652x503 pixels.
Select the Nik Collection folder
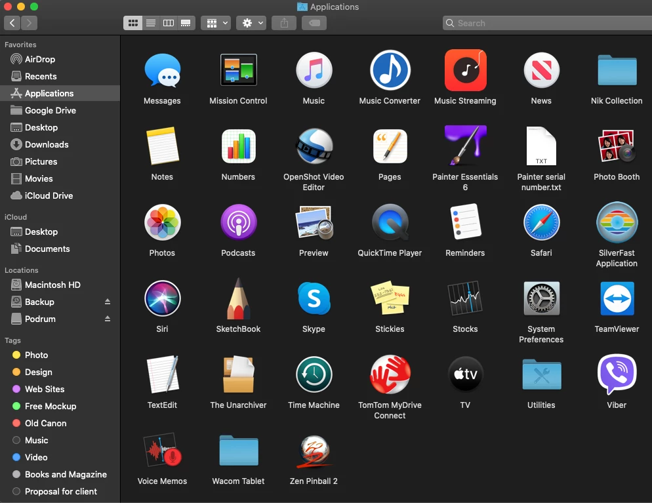[617, 70]
